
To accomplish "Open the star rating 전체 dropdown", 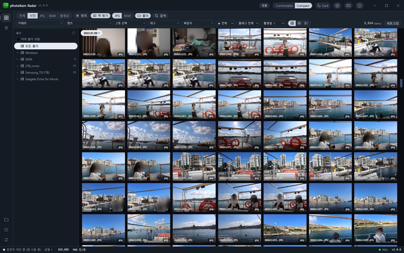I will 225,23.
